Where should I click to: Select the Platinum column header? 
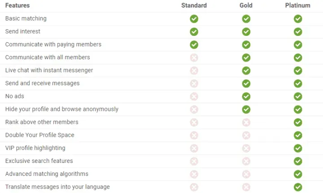(298, 5)
